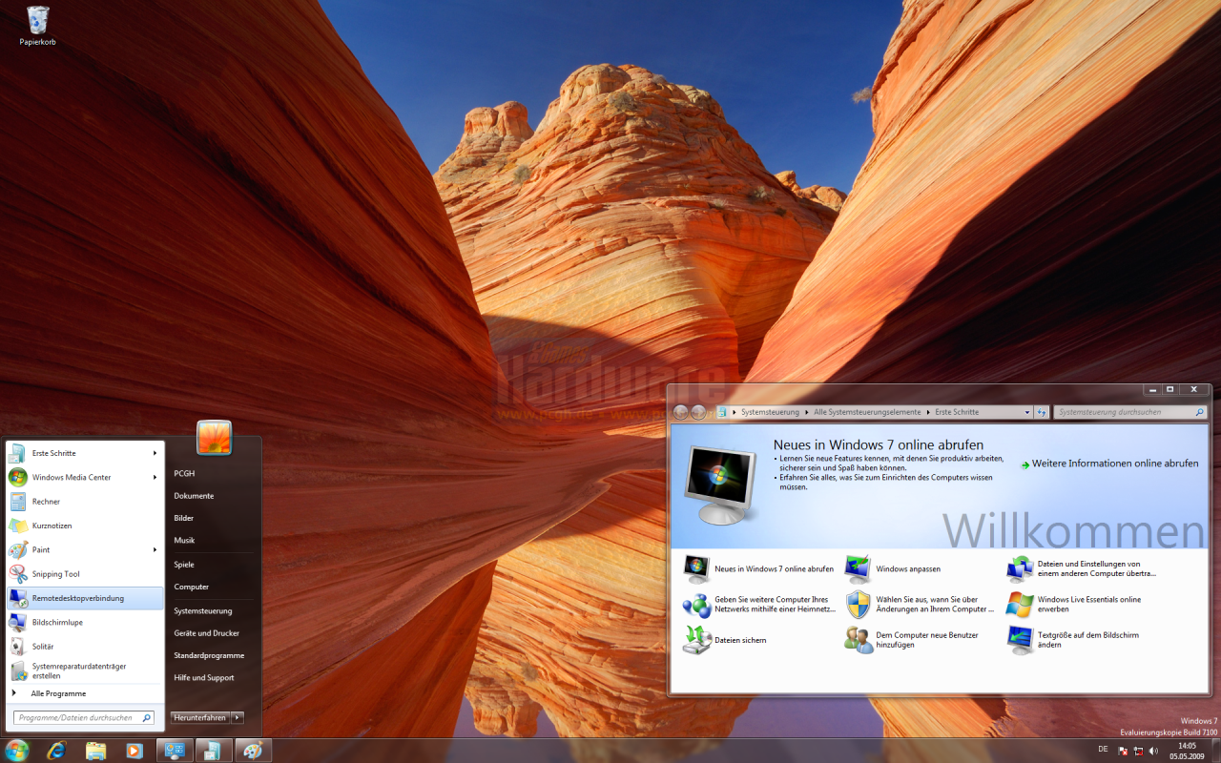Open Windows Media Player taskbar icon

click(x=134, y=751)
